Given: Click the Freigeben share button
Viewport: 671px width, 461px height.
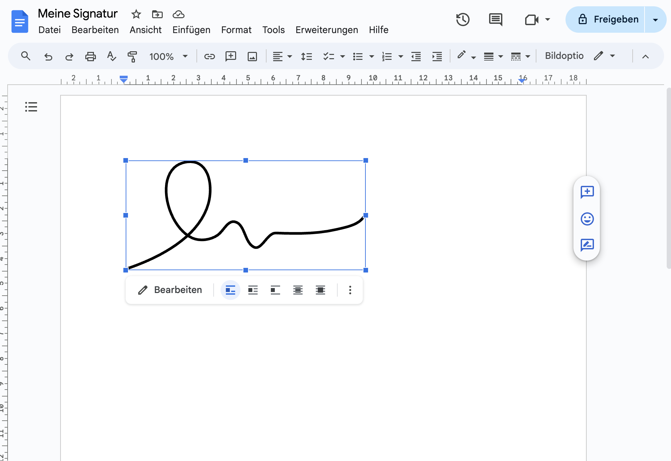Looking at the screenshot, I should tap(605, 20).
